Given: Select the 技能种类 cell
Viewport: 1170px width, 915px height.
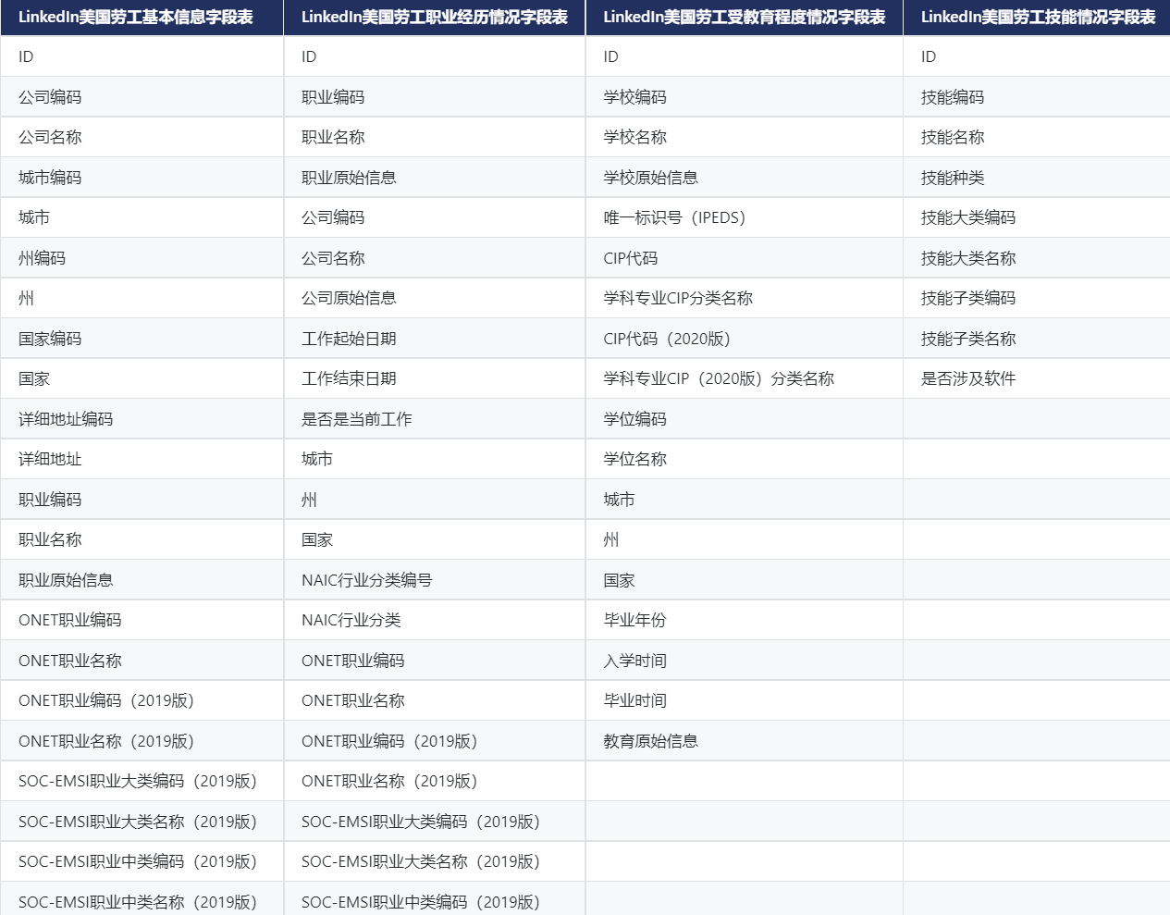Looking at the screenshot, I should (1037, 178).
